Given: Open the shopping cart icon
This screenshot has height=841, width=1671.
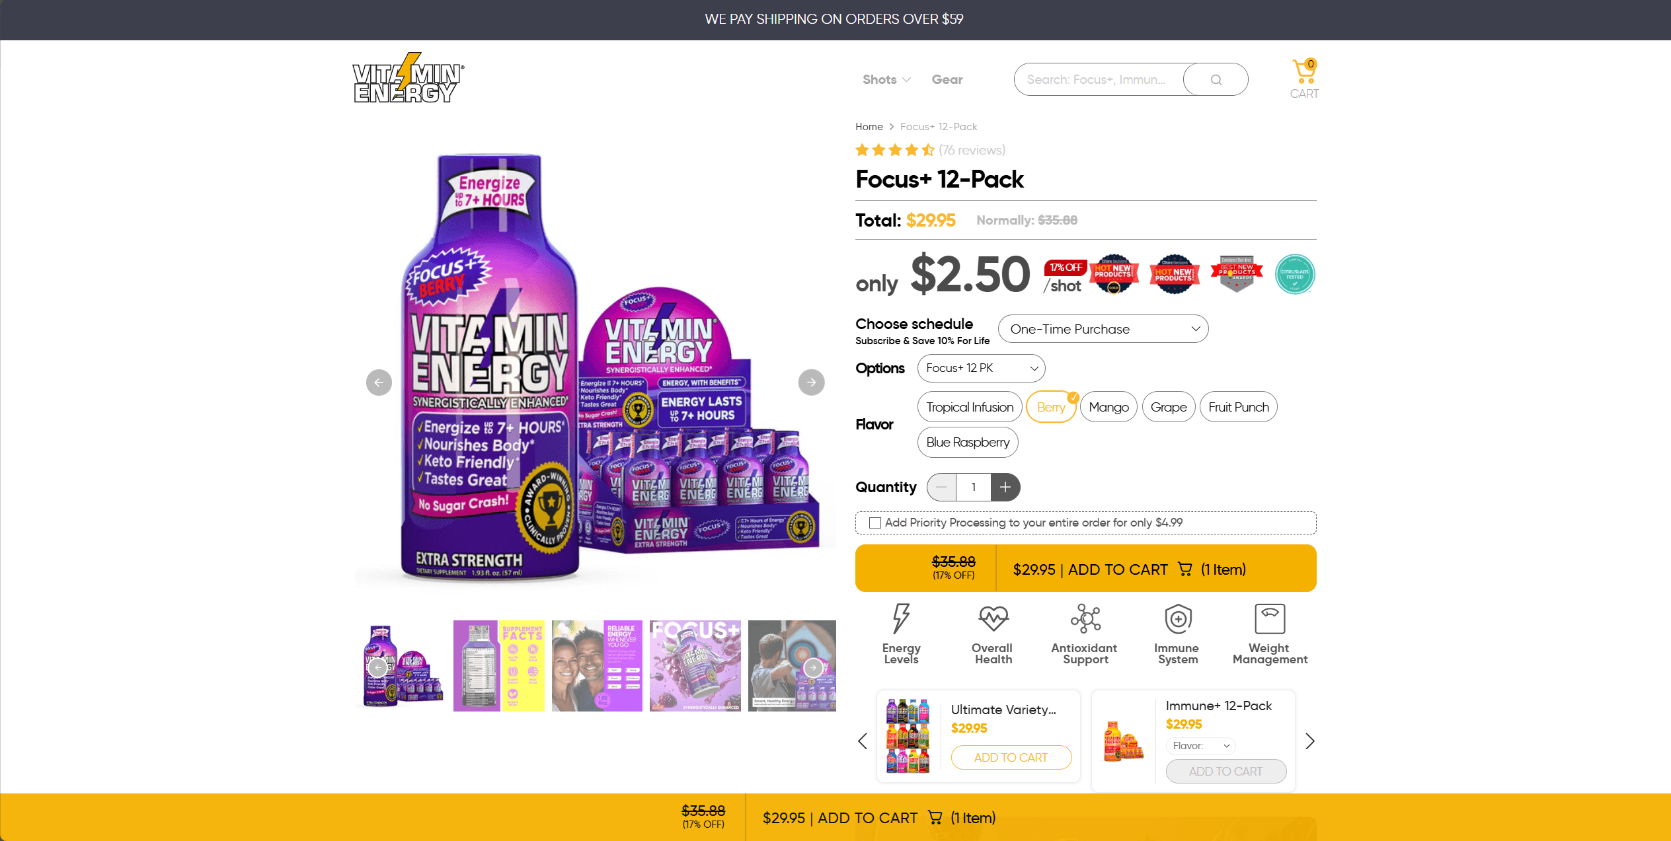Looking at the screenshot, I should (x=1304, y=71).
